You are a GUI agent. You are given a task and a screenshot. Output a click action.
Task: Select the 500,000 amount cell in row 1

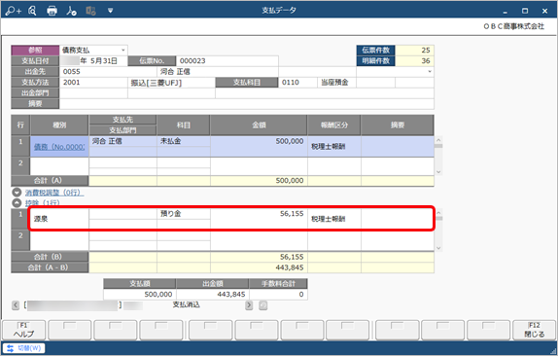(259, 146)
